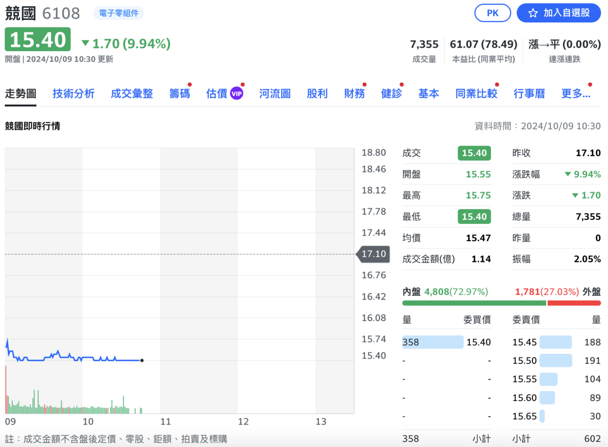Click the 成交量 7,355 volume figure
This screenshot has height=447, width=608.
click(424, 44)
